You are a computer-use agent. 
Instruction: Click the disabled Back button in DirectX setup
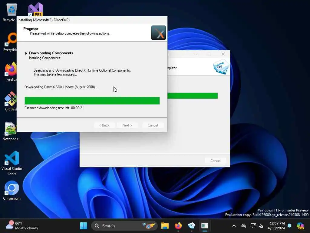click(x=104, y=125)
